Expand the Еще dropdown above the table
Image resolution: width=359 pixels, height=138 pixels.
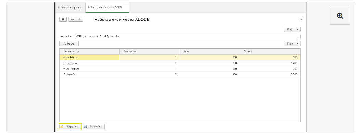[292, 44]
